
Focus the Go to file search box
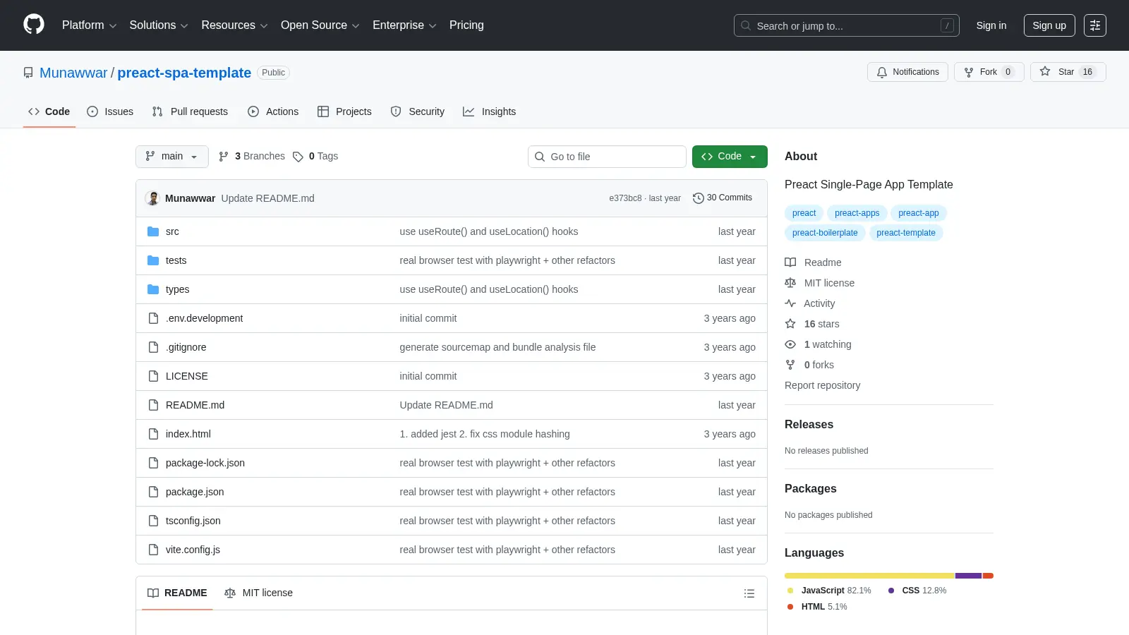pos(607,157)
